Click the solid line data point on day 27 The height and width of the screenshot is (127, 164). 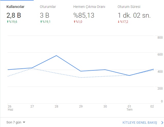pos(32,68)
